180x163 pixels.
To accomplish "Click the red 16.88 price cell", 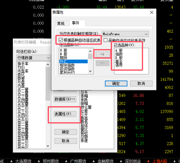I will point(138,95).
